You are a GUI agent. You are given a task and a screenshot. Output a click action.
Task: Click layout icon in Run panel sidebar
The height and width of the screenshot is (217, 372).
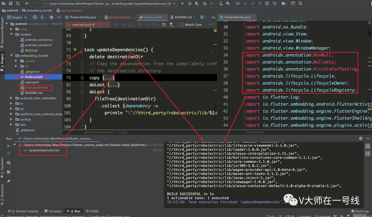(9, 172)
